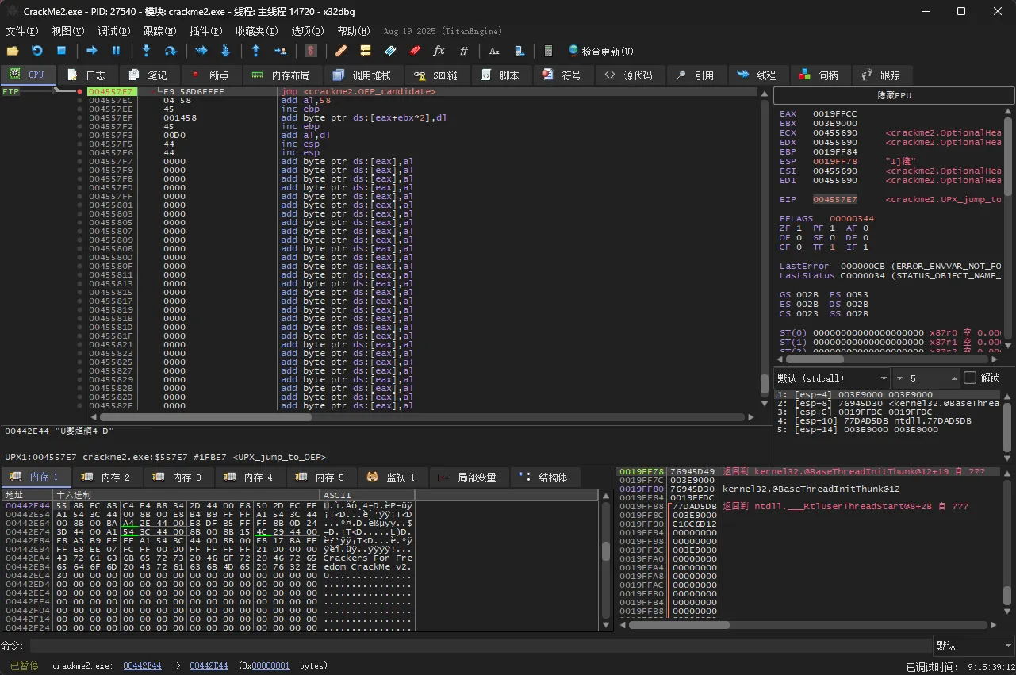Open the 句柄 tab
The image size is (1016, 675).
(x=819, y=75)
